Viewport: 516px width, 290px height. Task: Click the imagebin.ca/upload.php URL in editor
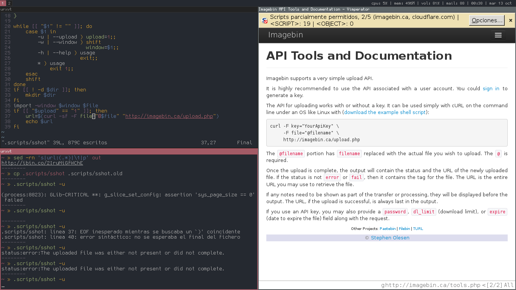click(169, 116)
